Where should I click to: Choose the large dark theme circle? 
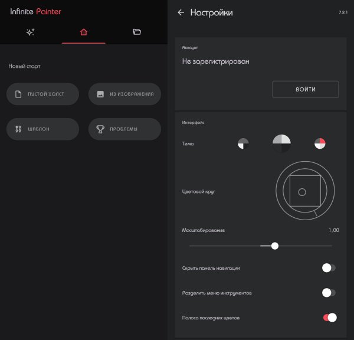[281, 143]
